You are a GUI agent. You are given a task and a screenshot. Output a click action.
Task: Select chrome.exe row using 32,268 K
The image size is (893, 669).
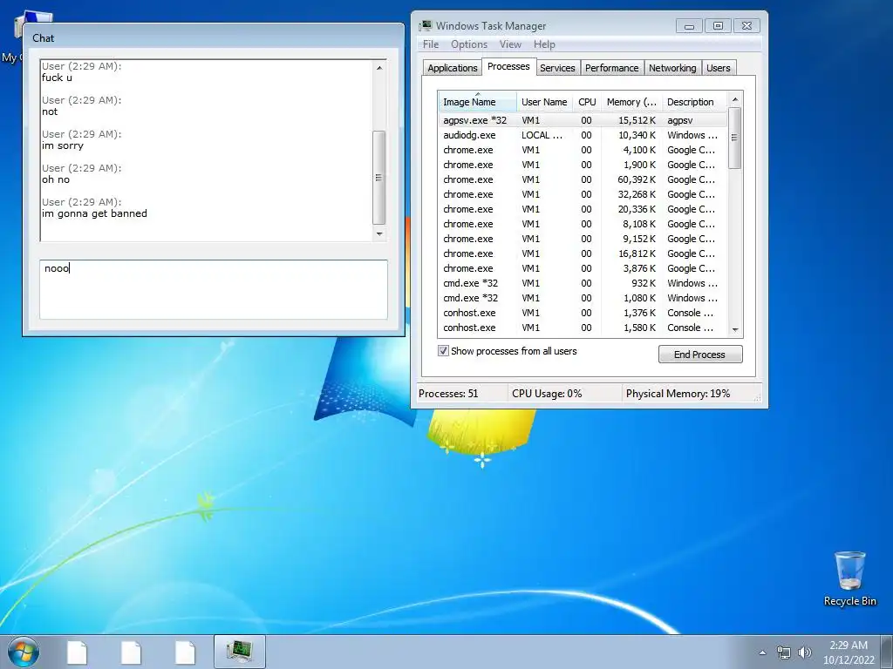point(582,194)
